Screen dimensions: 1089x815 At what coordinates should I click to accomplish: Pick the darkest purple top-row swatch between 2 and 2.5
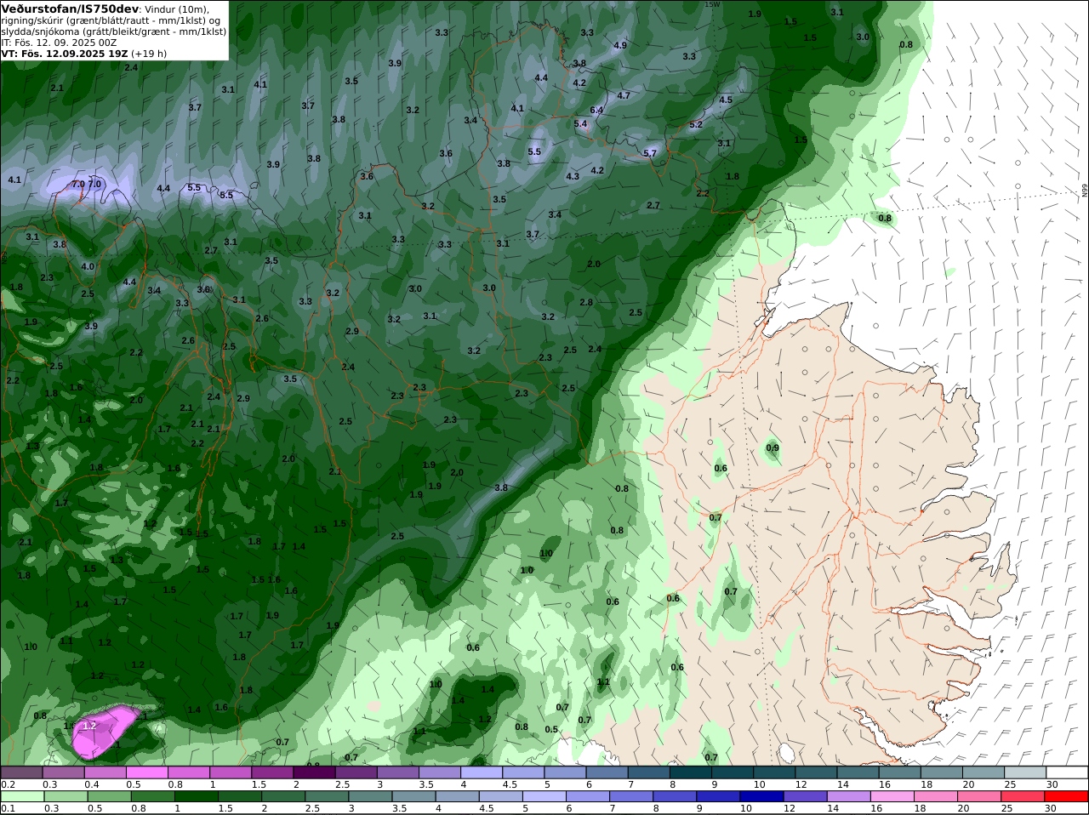pos(314,772)
